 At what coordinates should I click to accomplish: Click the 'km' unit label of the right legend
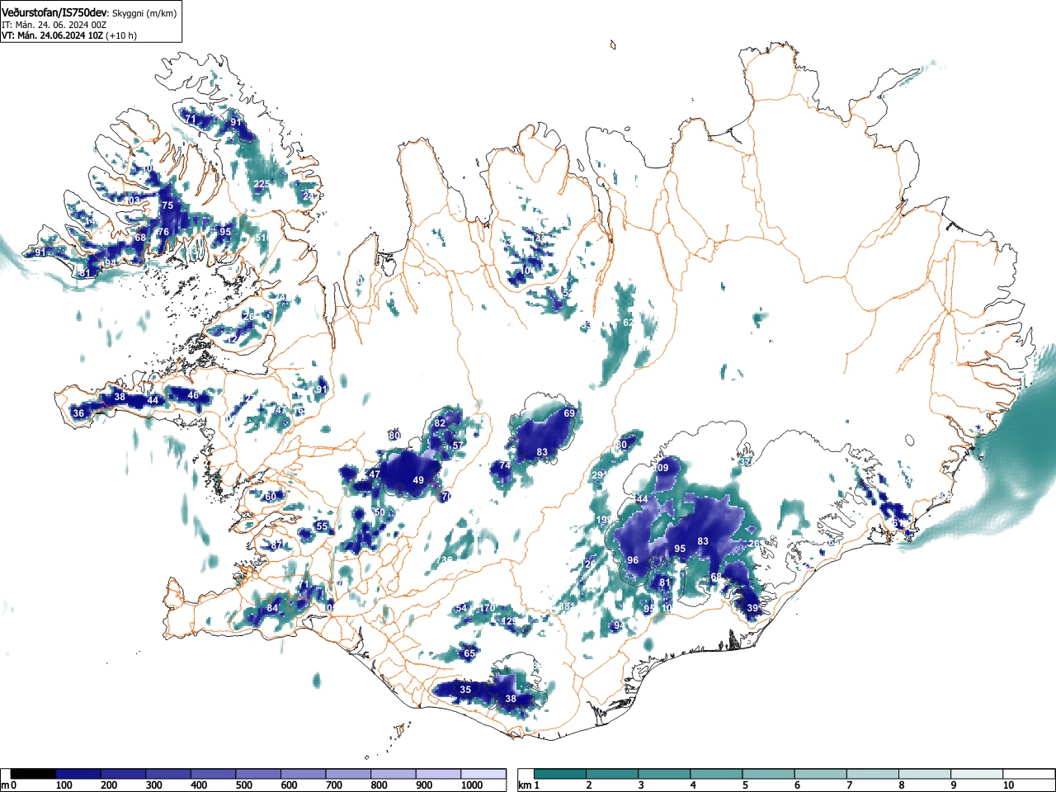(x=524, y=785)
